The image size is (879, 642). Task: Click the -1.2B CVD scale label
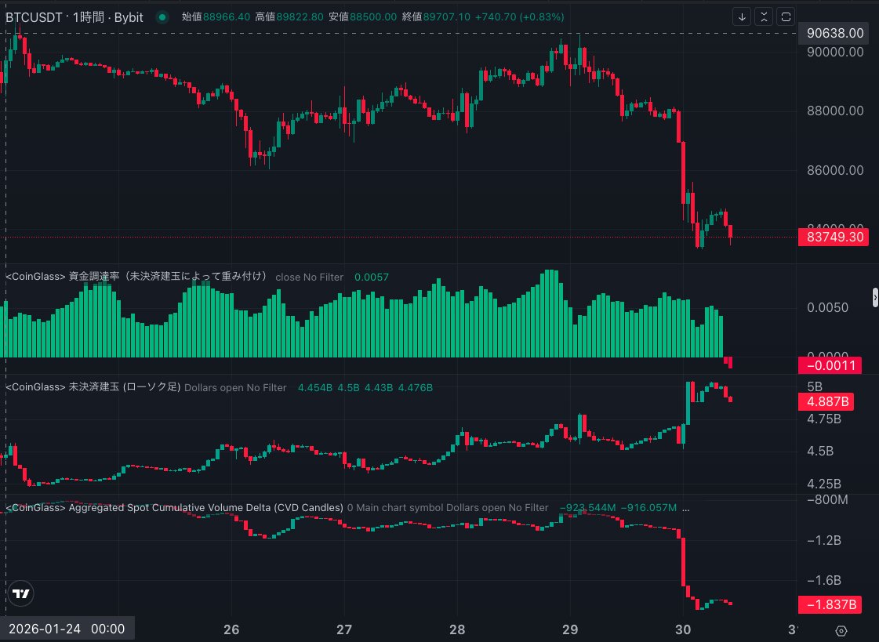[x=824, y=540]
